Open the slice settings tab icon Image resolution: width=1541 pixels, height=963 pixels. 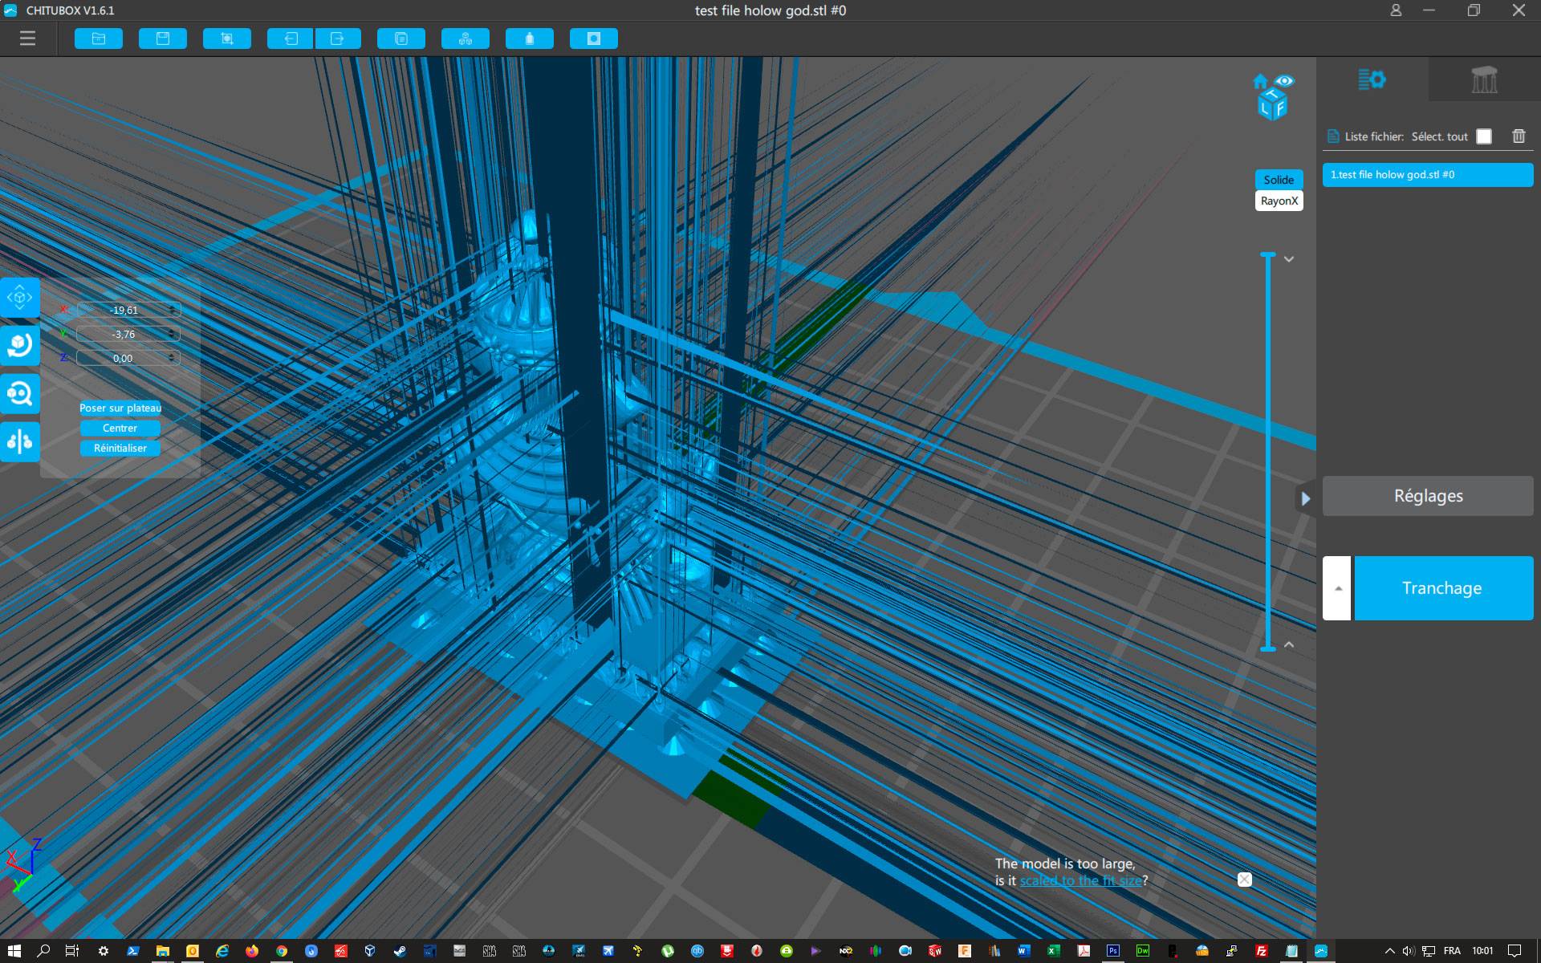(x=1372, y=79)
